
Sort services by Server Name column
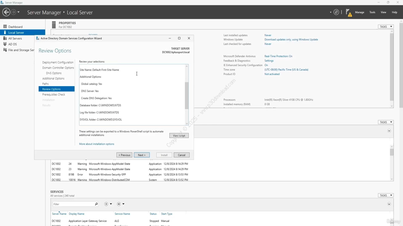point(59,214)
